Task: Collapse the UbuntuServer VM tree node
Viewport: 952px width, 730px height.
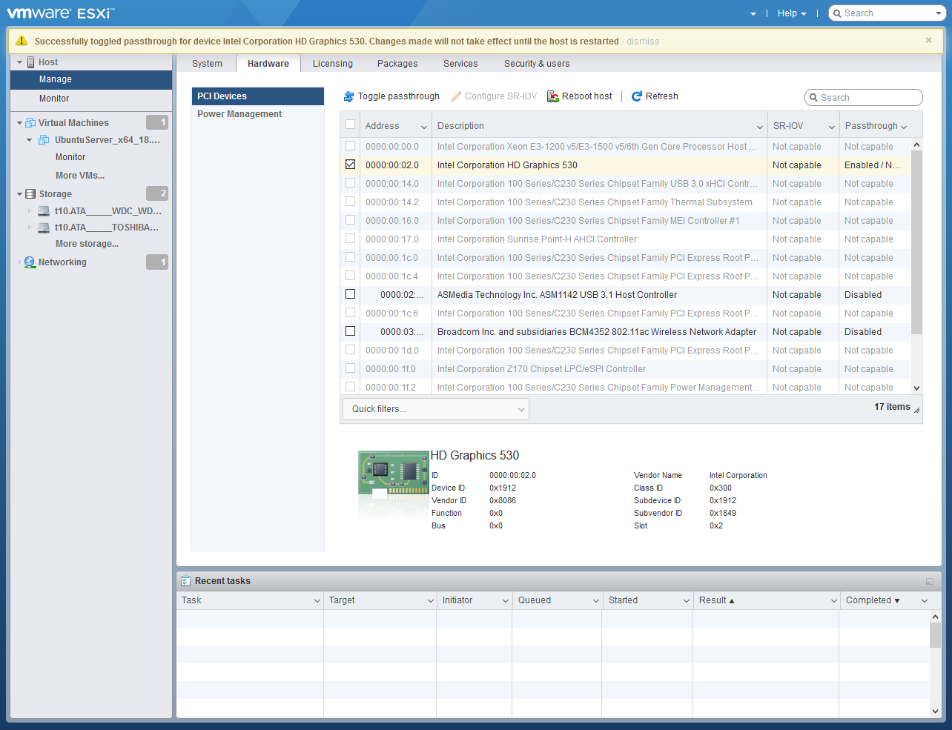Action: click(30, 140)
